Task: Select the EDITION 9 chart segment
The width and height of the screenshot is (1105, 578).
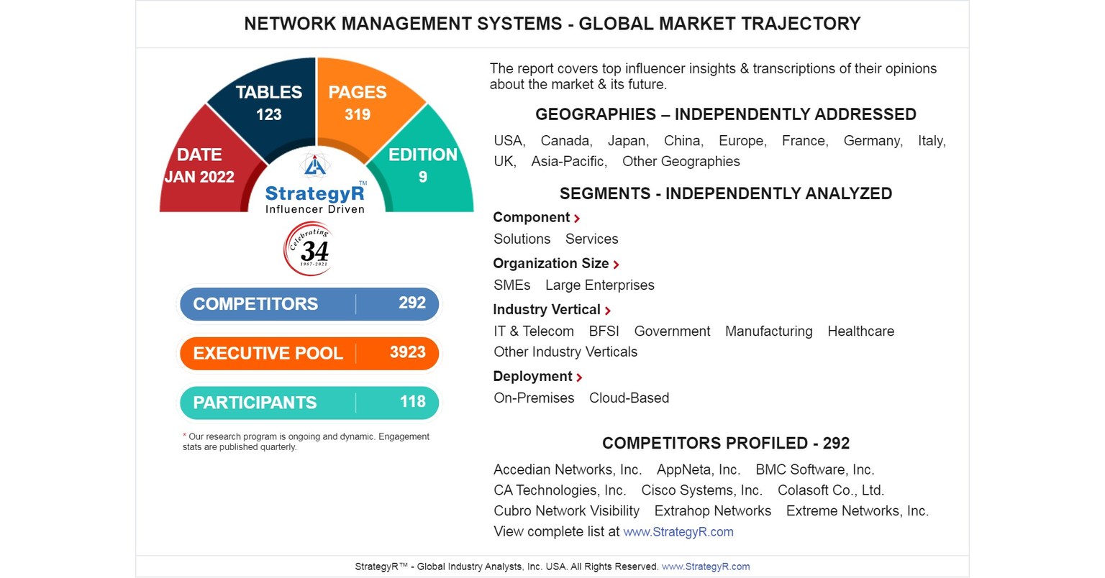Action: click(x=423, y=164)
